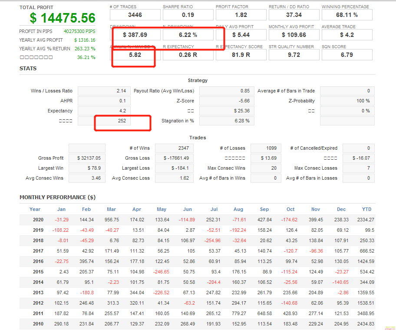
Task: Click 2013 Apr value 344.04
Action: coord(137,293)
